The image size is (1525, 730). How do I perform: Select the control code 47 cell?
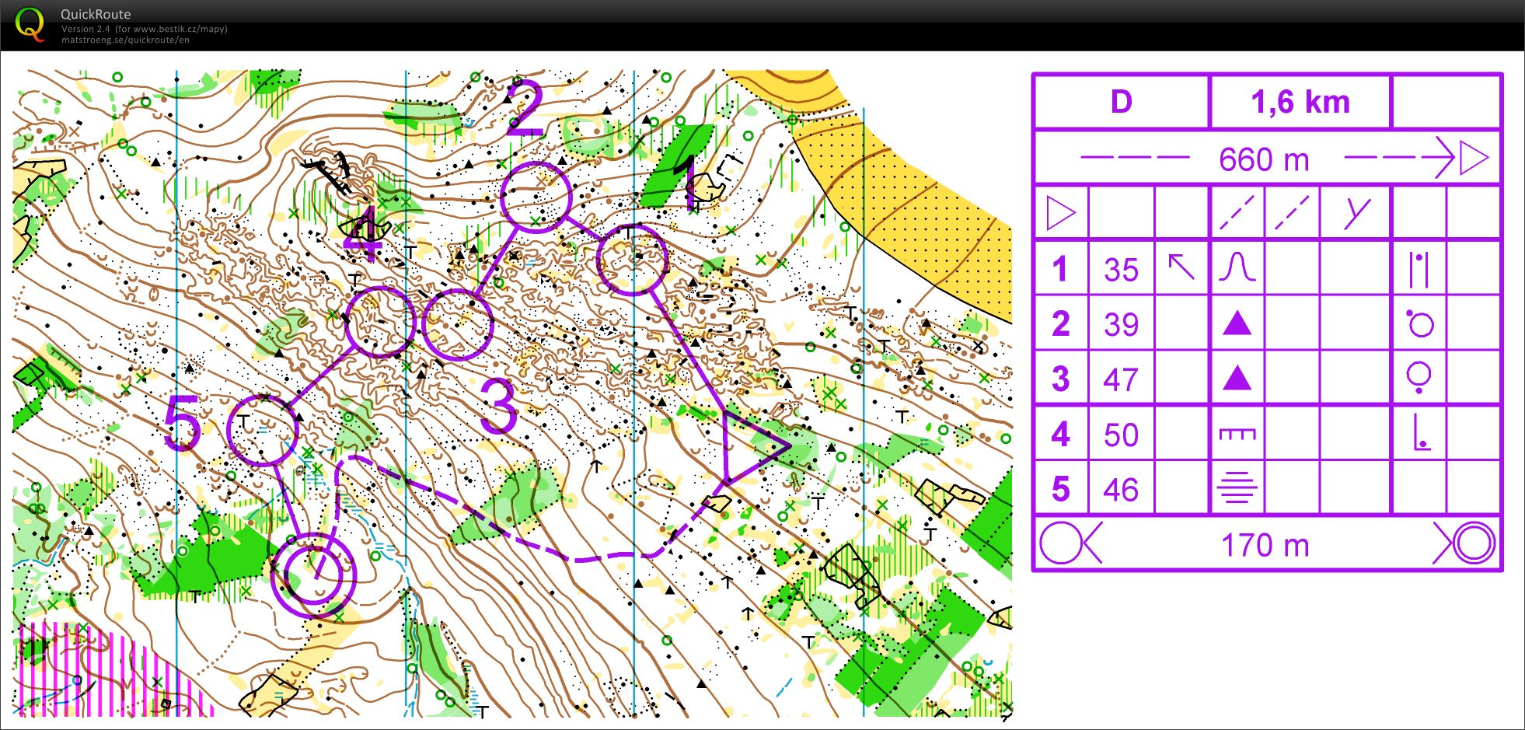click(x=1121, y=379)
